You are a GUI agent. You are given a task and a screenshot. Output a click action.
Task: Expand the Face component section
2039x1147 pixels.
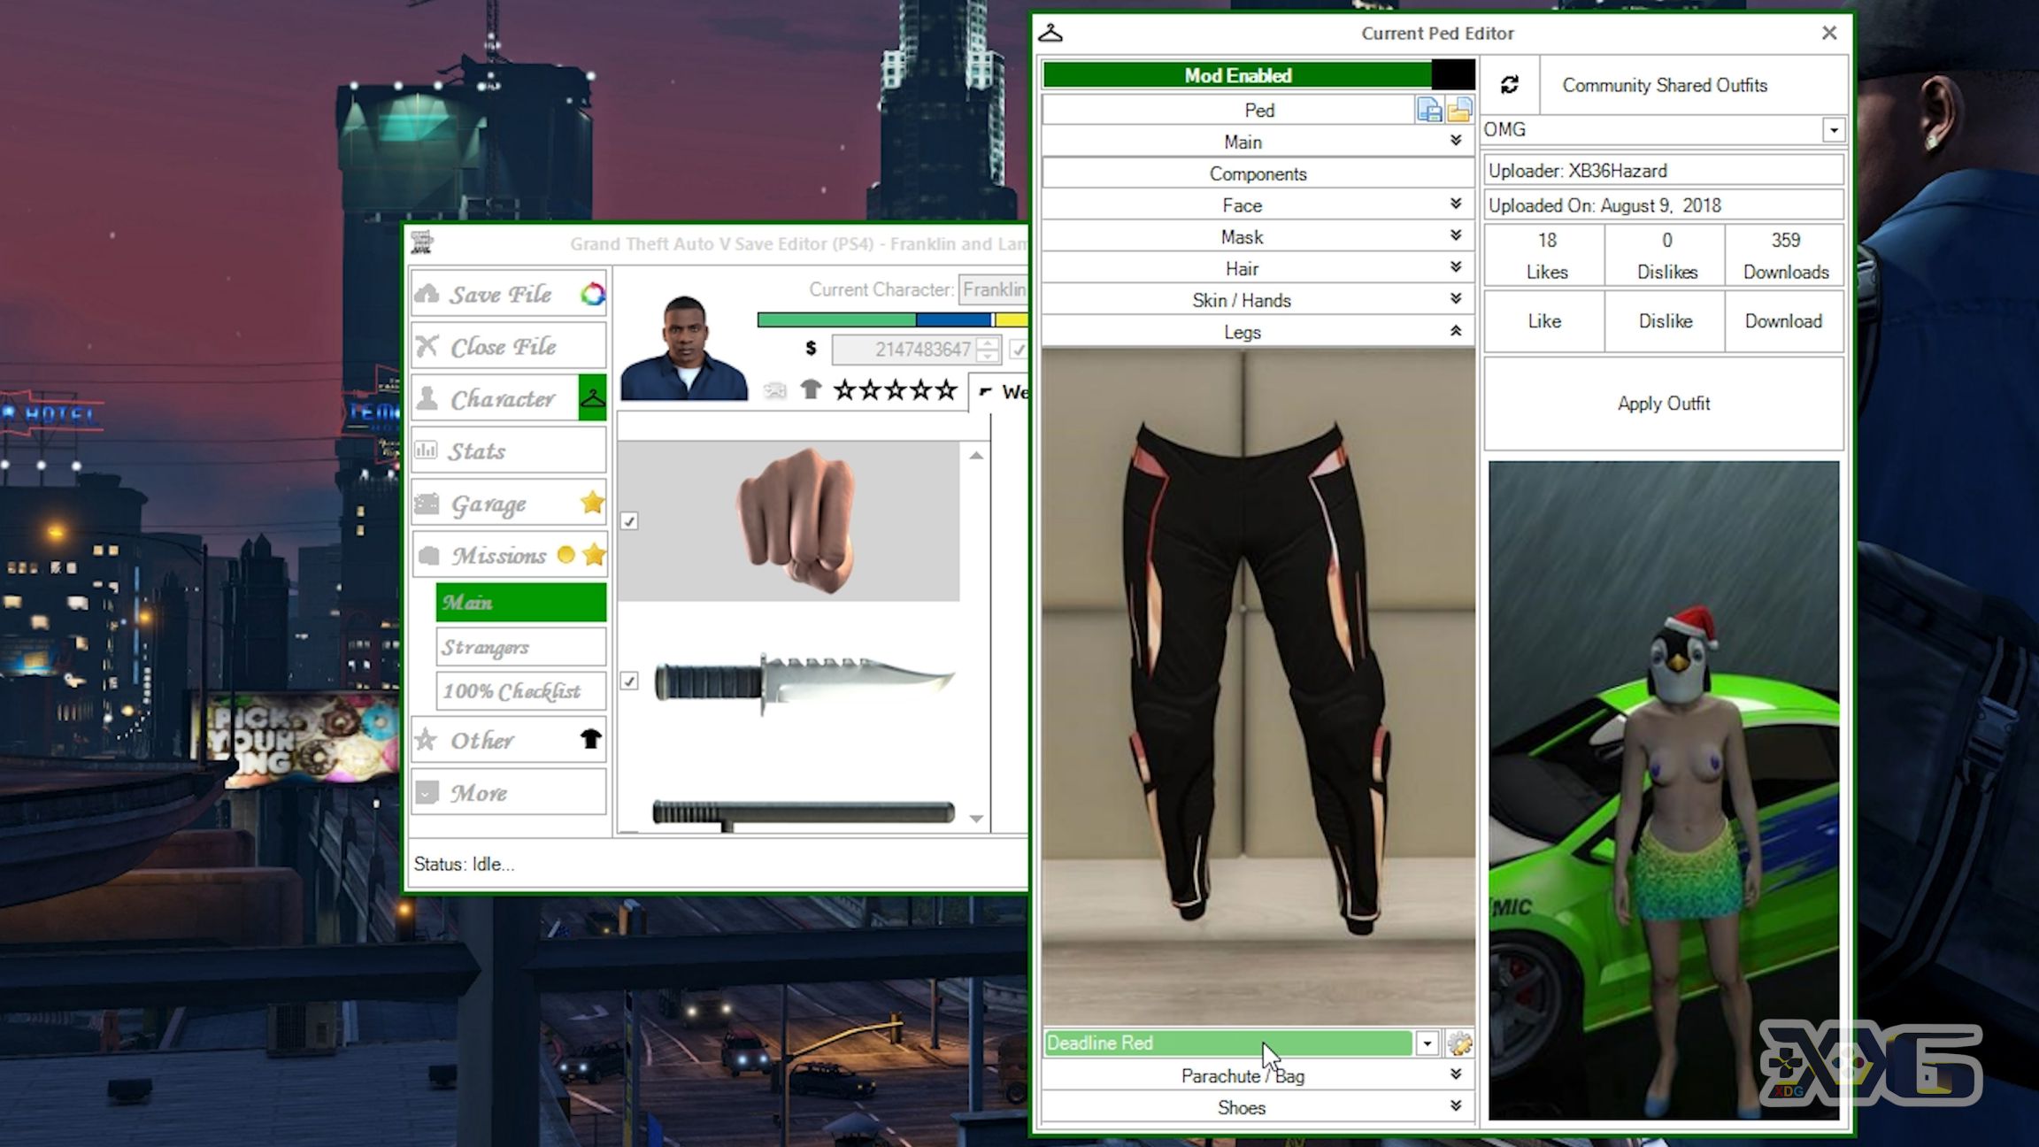click(1258, 205)
